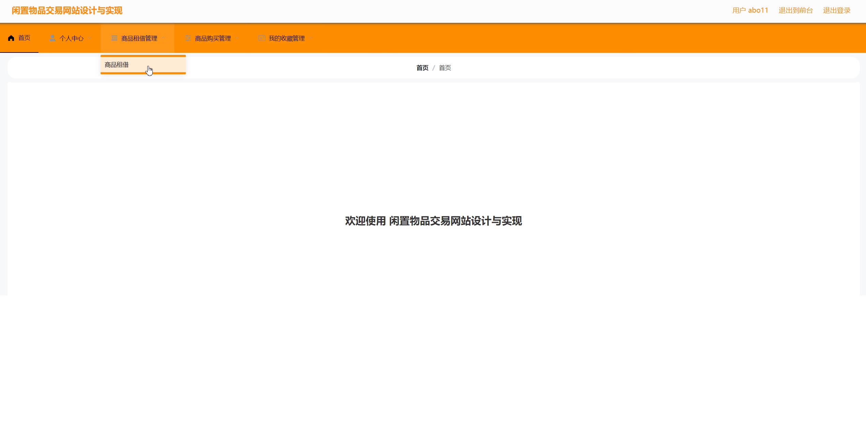Click the site title 闲置物品交易网站设计与实现
Image resolution: width=866 pixels, height=422 pixels.
tap(67, 11)
